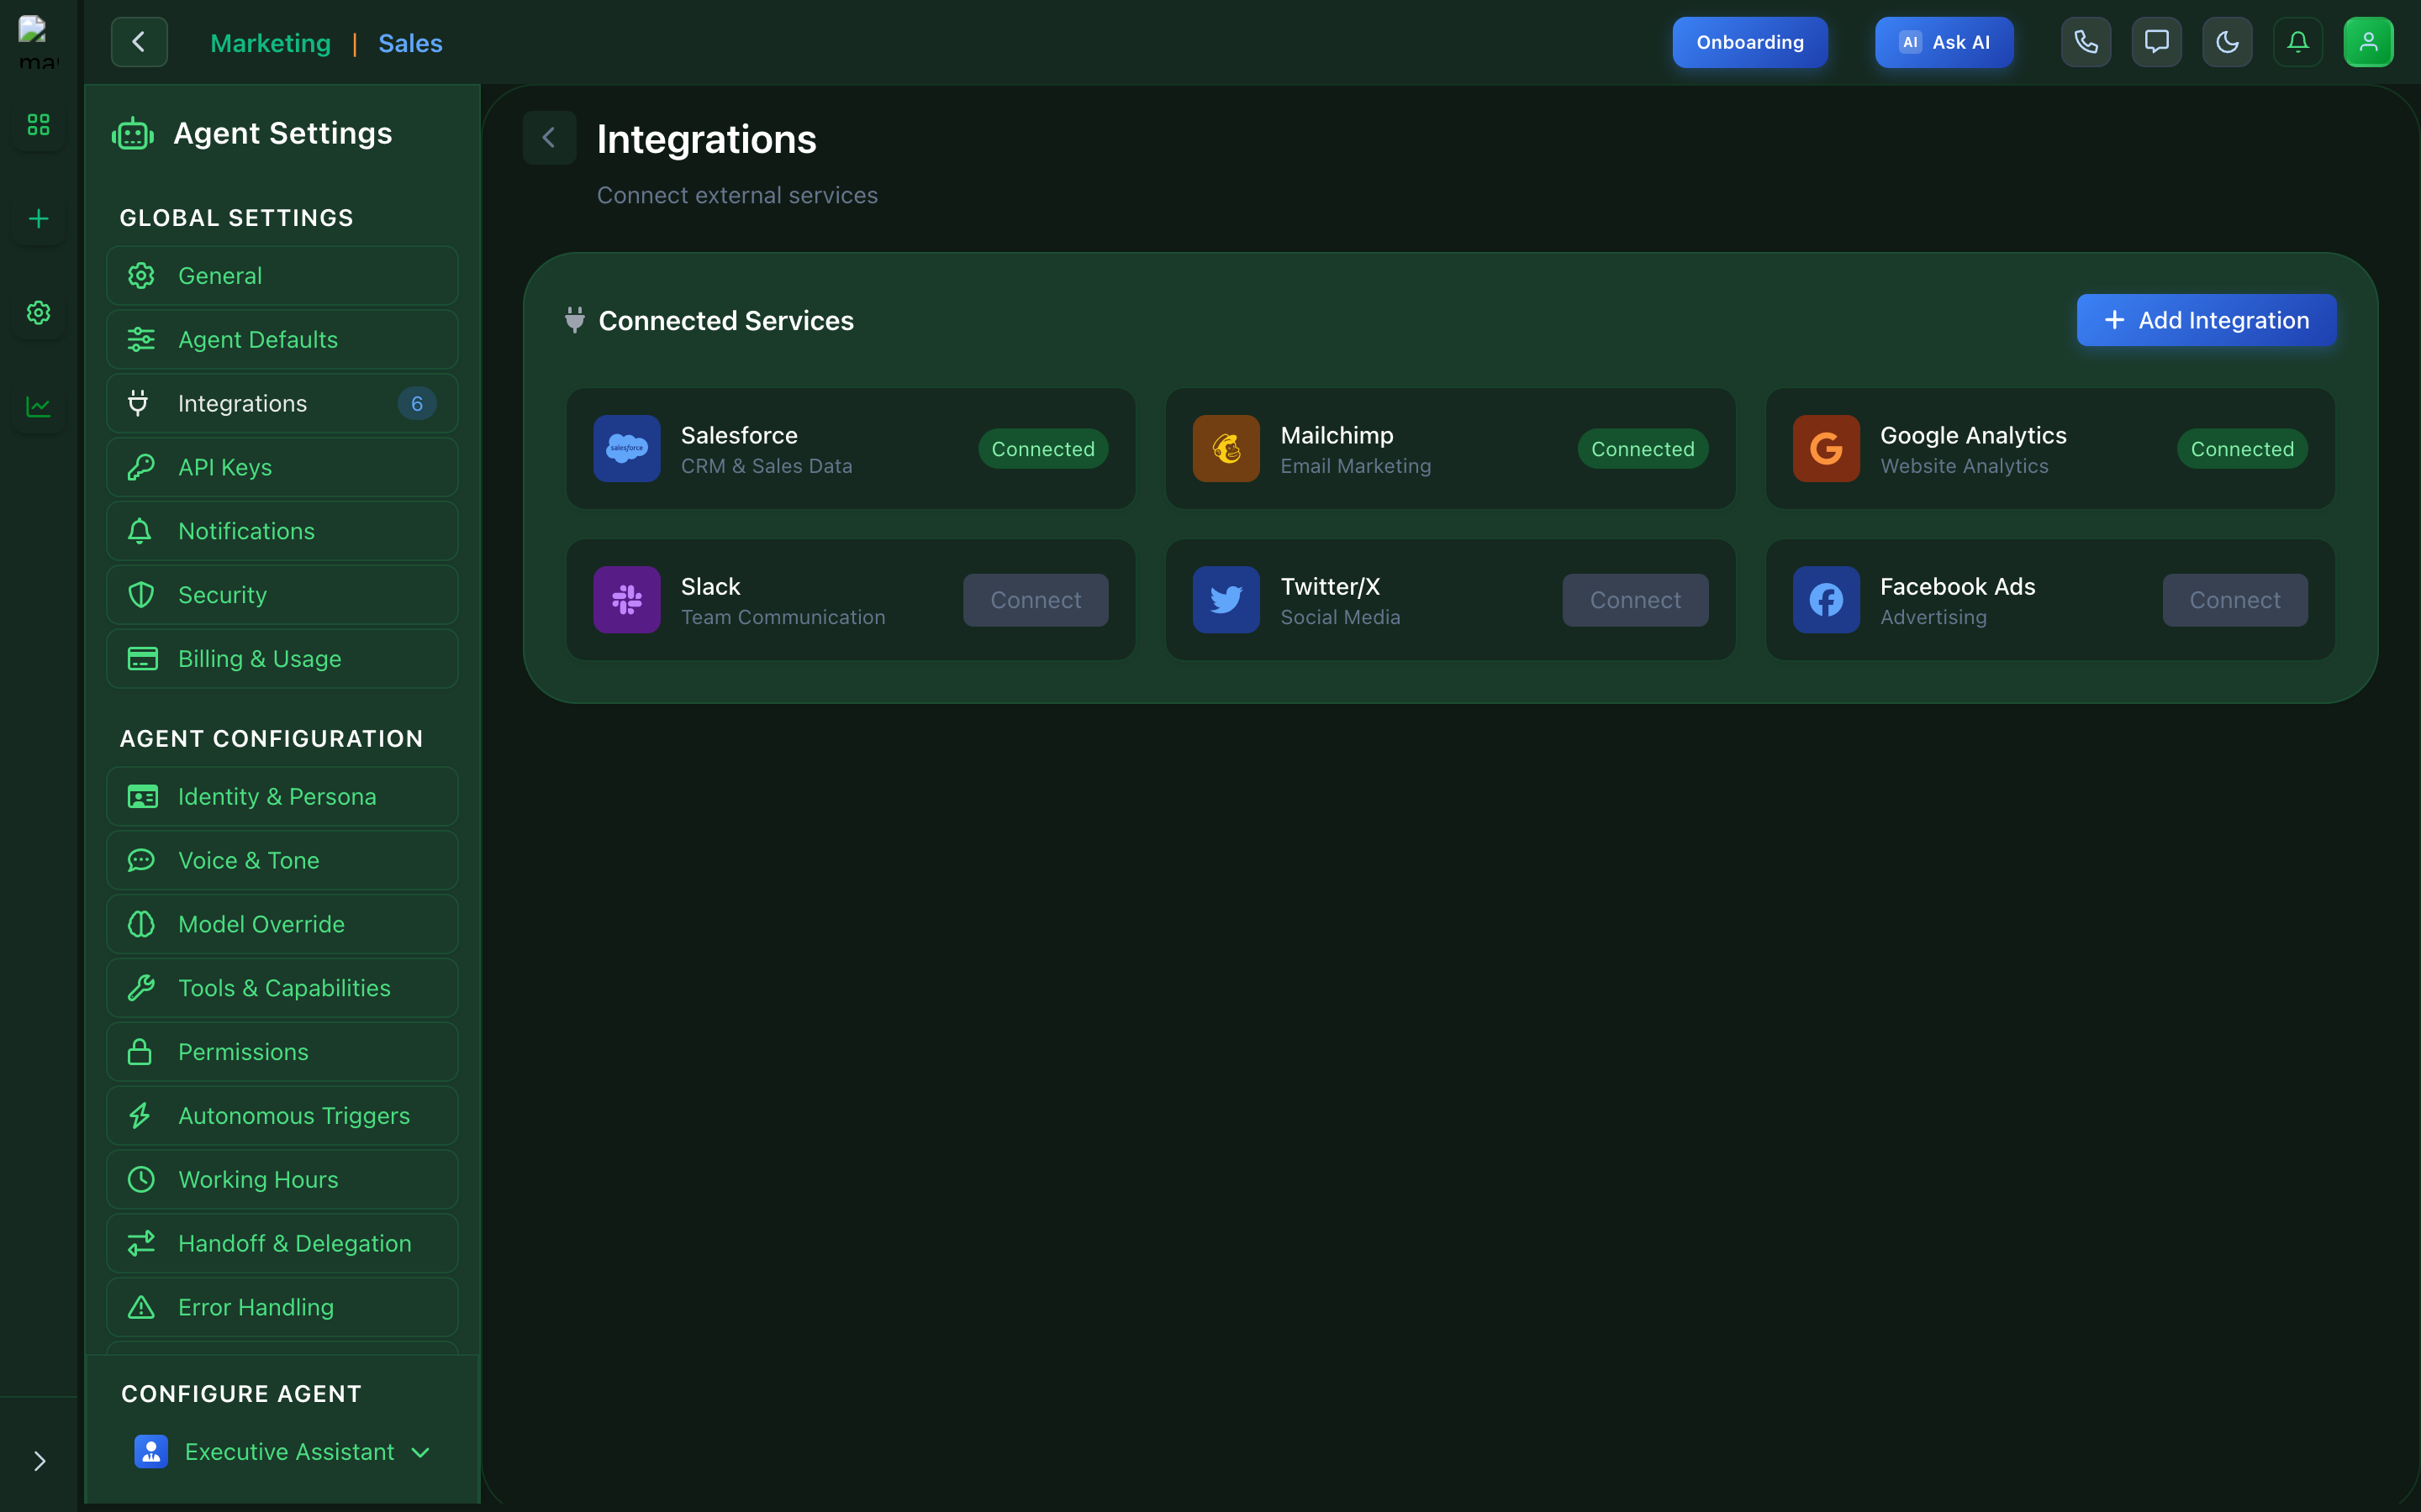The height and width of the screenshot is (1512, 2421).
Task: Select API Keys in the sidebar
Action: point(282,467)
